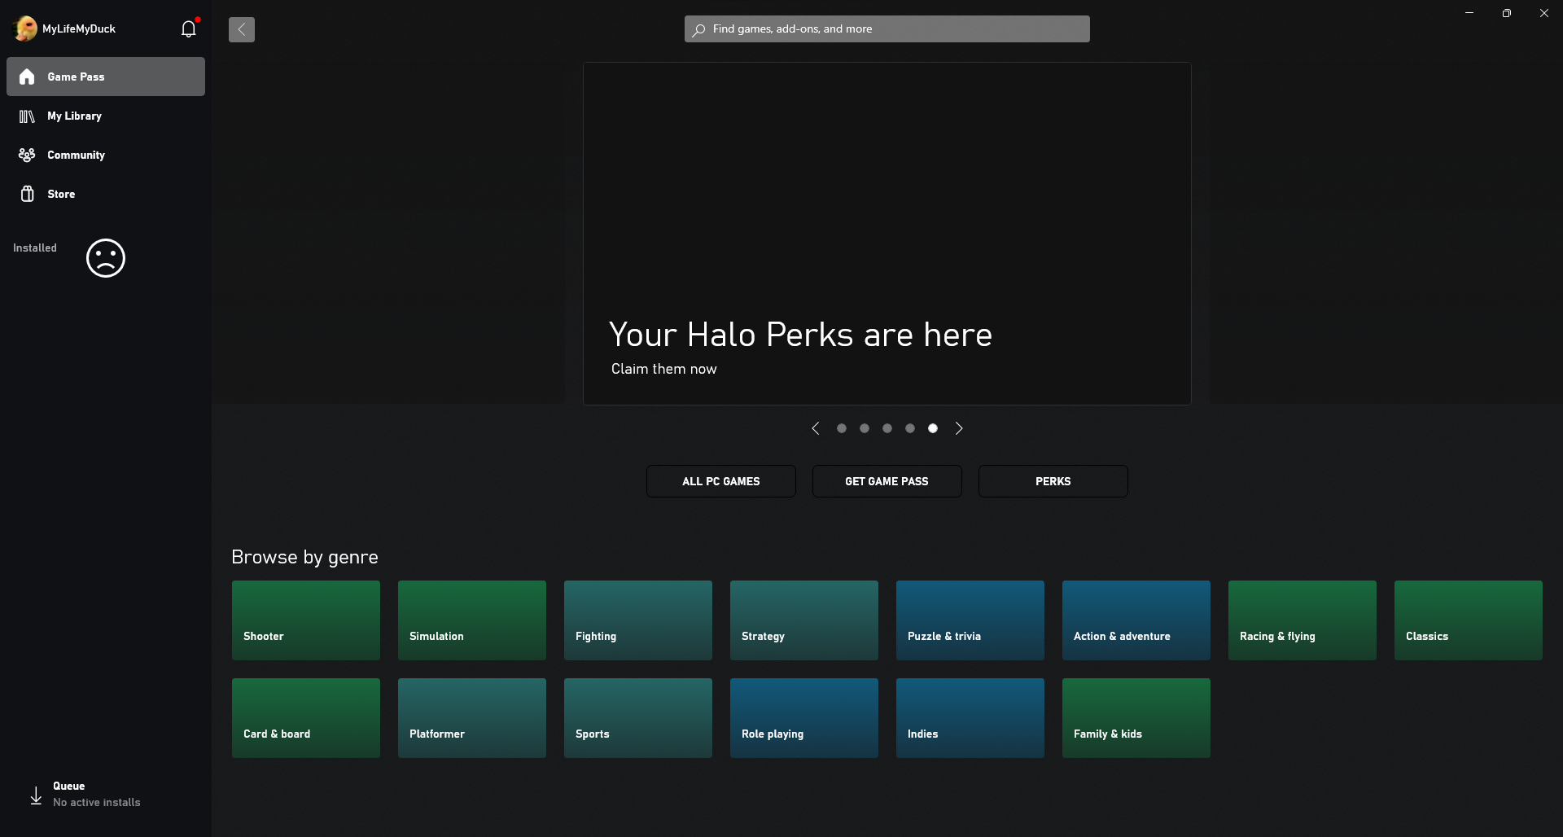Click the PERKS button

pyautogui.click(x=1053, y=481)
